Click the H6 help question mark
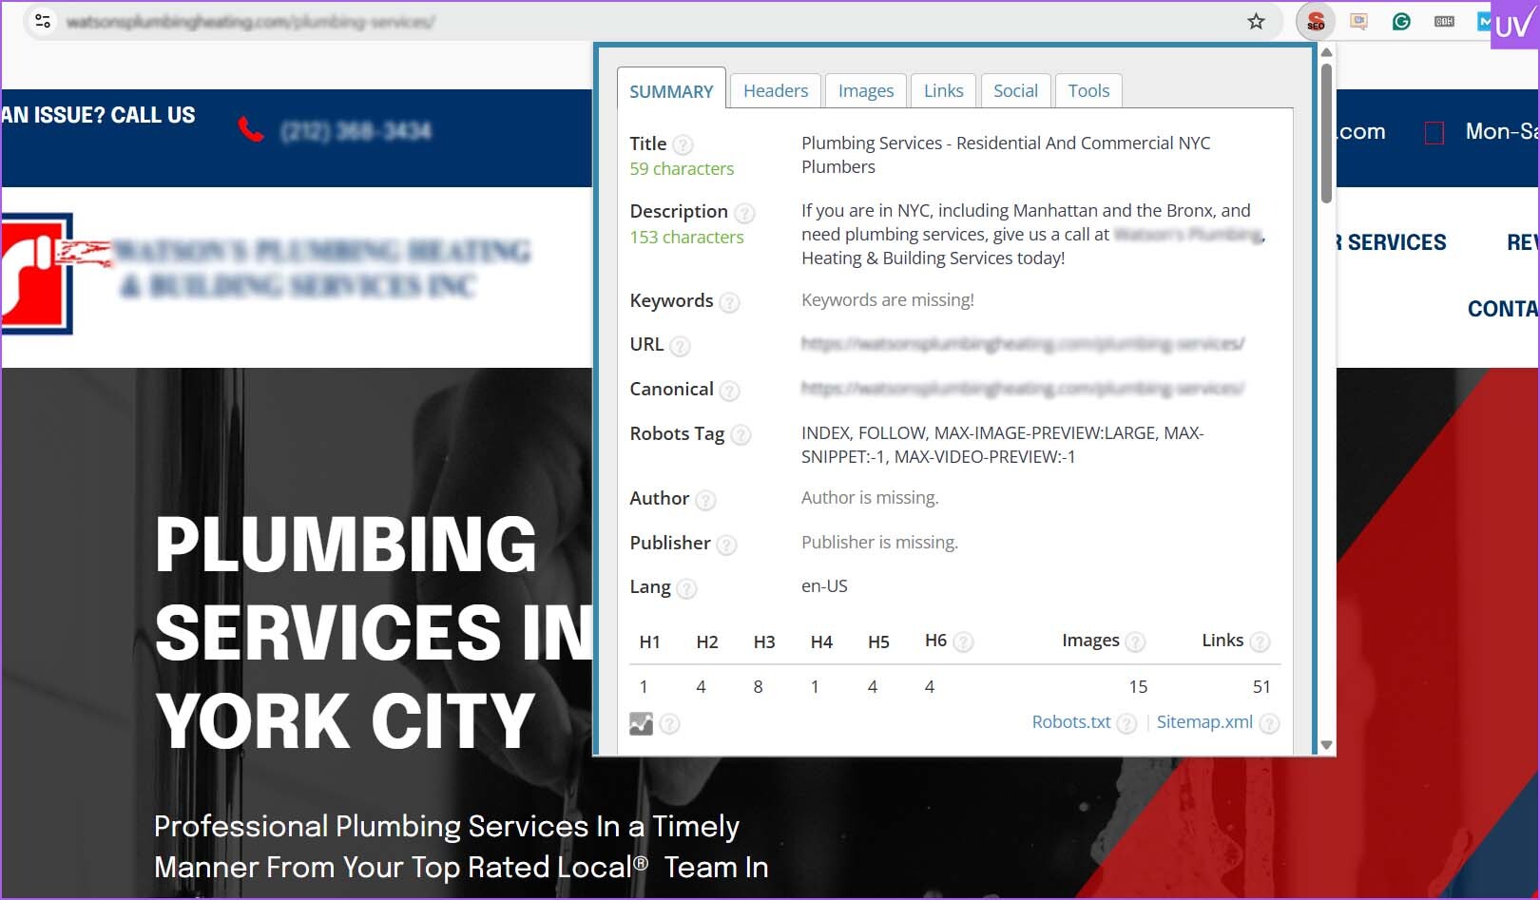The width and height of the screenshot is (1540, 900). click(x=963, y=642)
